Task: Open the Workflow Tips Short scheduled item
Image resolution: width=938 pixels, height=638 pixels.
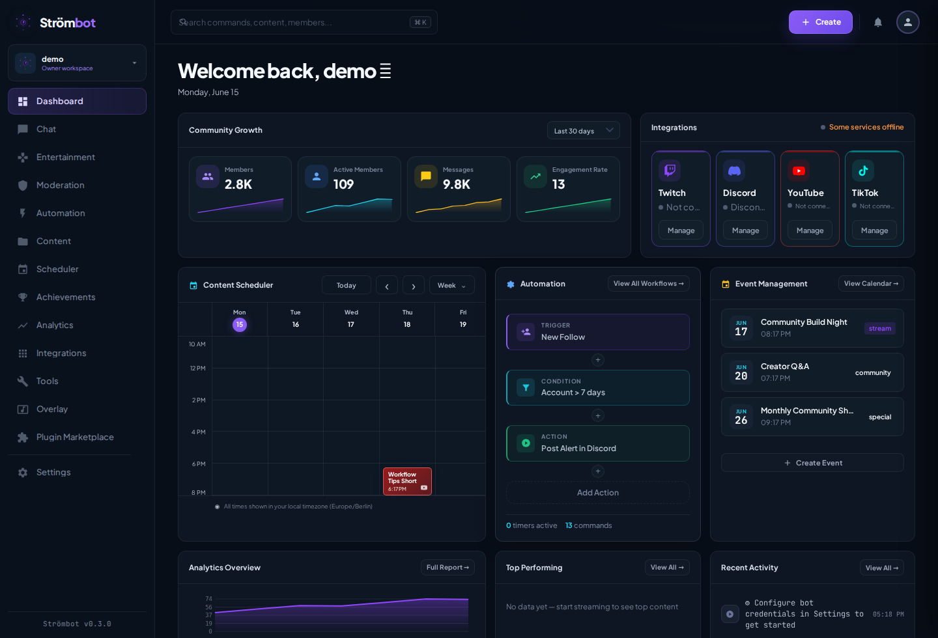Action: pyautogui.click(x=407, y=481)
